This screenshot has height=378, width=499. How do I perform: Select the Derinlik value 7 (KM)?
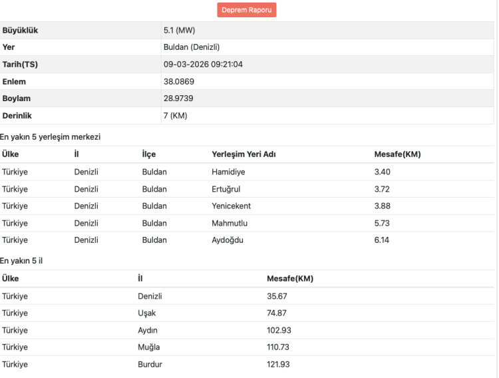pyautogui.click(x=175, y=116)
